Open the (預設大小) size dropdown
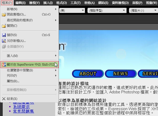Image resolution: width=158 pixels, height=116 pixels. click(x=143, y=10)
